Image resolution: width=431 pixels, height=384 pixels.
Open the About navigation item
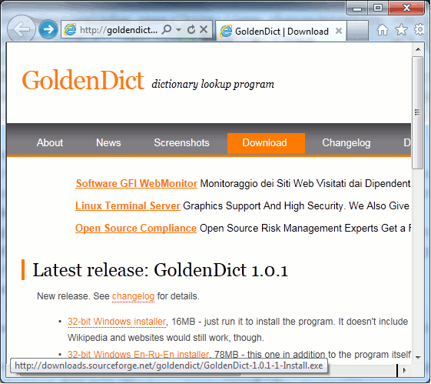pyautogui.click(x=50, y=143)
